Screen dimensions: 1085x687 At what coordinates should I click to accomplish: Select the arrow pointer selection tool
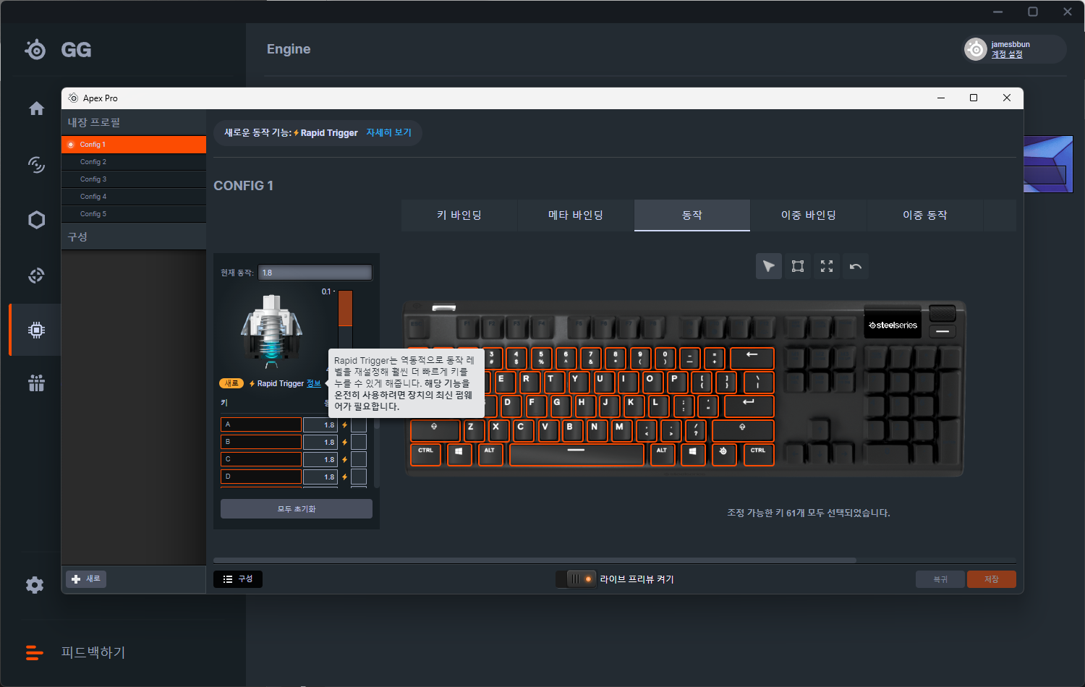coord(769,266)
